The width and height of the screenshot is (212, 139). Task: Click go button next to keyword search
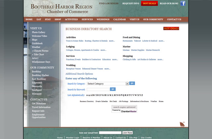coord(113,89)
